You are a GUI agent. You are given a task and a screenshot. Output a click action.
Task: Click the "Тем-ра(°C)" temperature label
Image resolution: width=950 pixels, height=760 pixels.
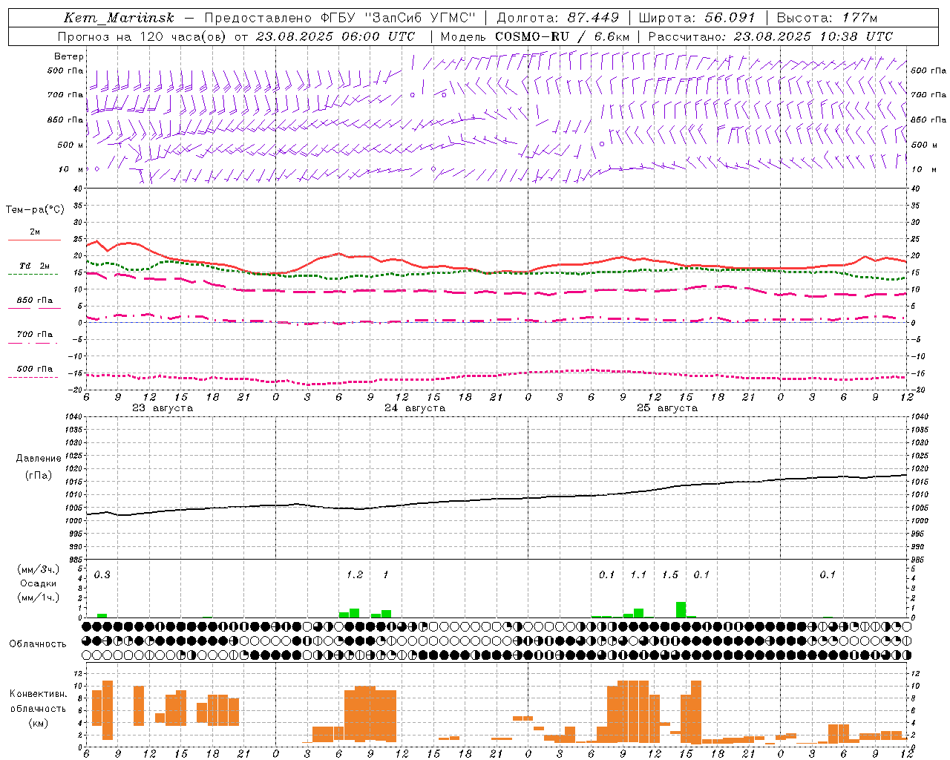[35, 210]
